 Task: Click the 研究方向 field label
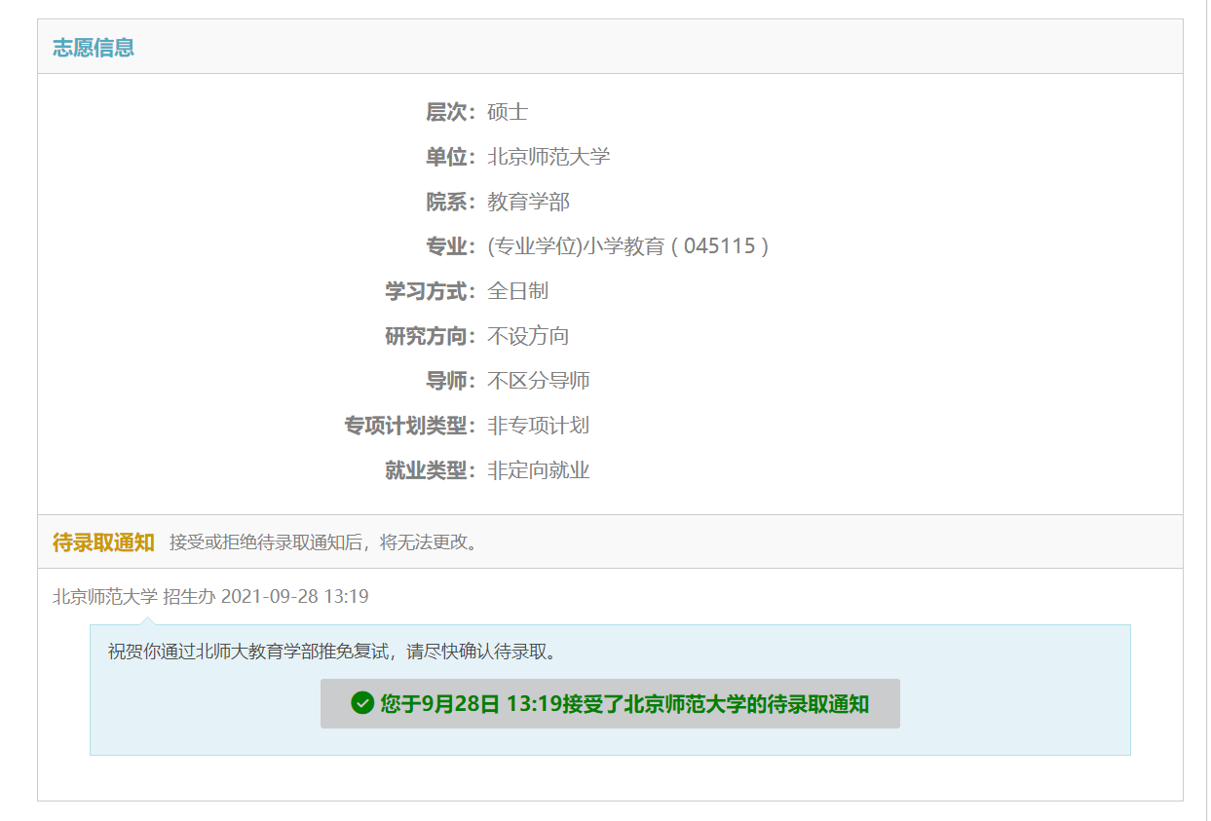click(429, 336)
